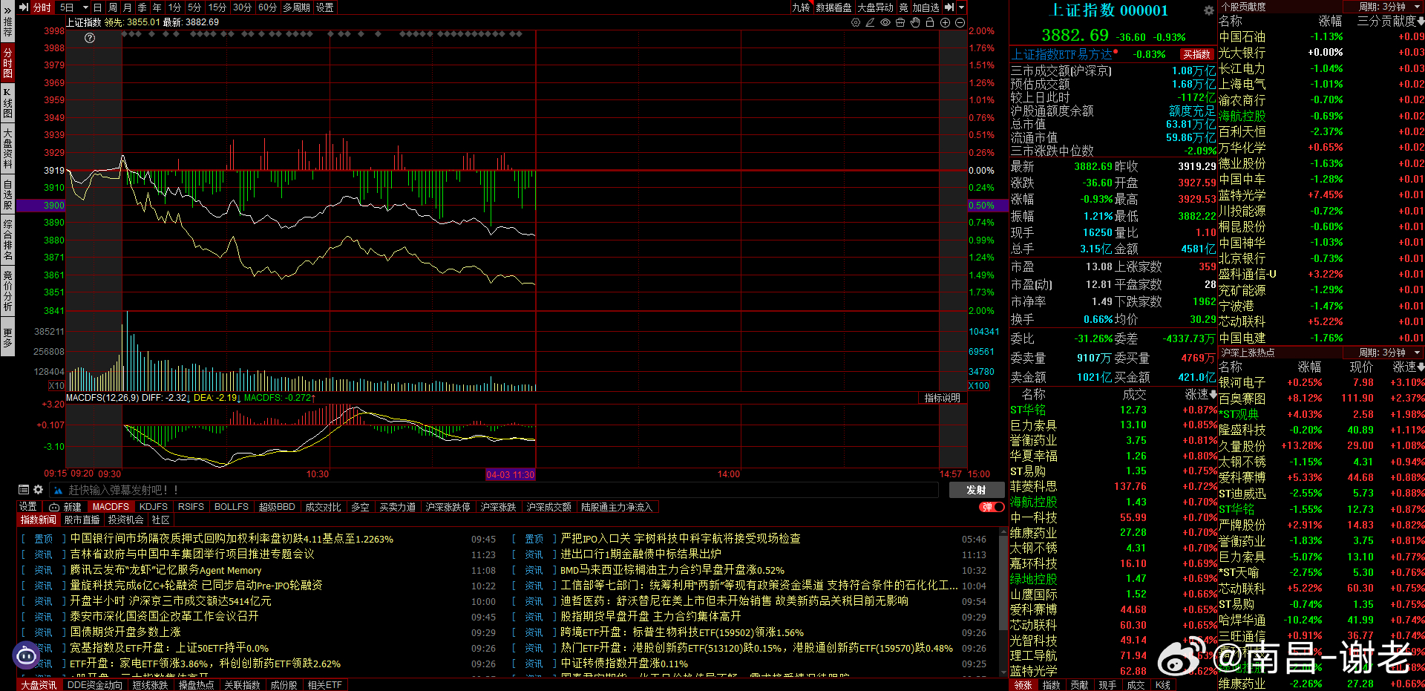Select the pencil drawing tool icon
Screen dimensions: 1425x691
[x=870, y=22]
